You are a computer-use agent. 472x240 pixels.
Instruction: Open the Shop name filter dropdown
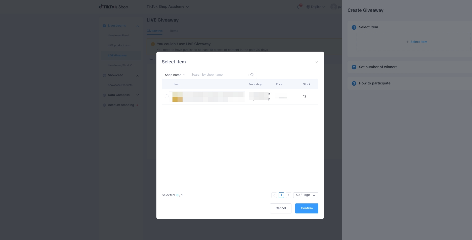click(175, 75)
